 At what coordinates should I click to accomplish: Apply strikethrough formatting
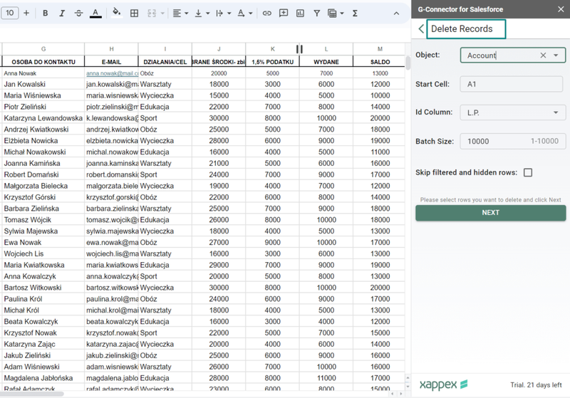[x=78, y=13]
